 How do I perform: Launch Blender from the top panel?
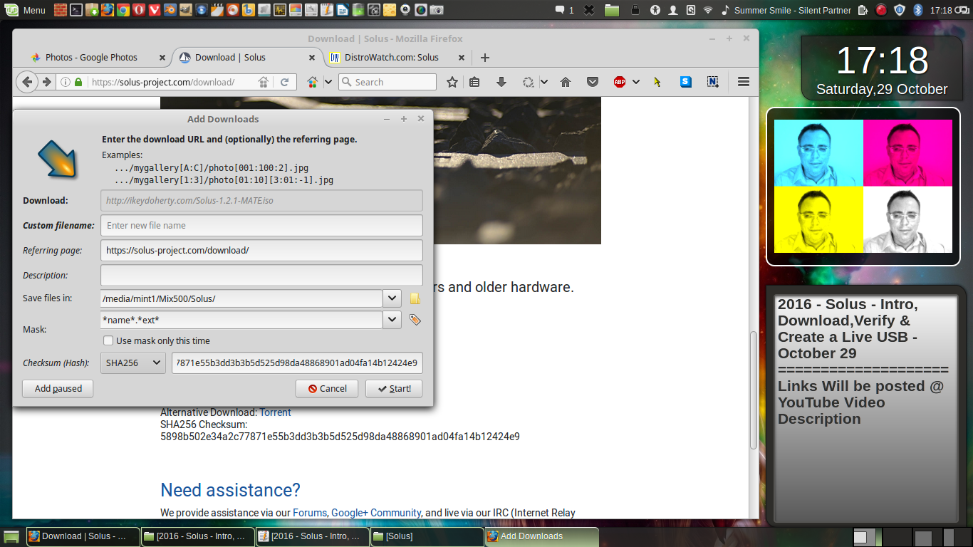click(x=170, y=10)
